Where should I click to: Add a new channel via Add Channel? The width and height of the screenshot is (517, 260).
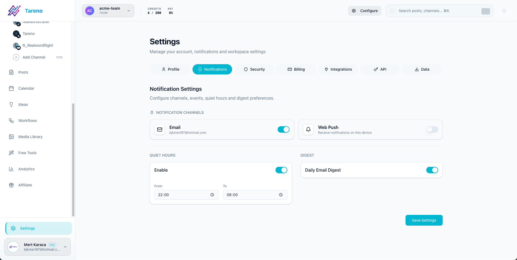pyautogui.click(x=34, y=57)
